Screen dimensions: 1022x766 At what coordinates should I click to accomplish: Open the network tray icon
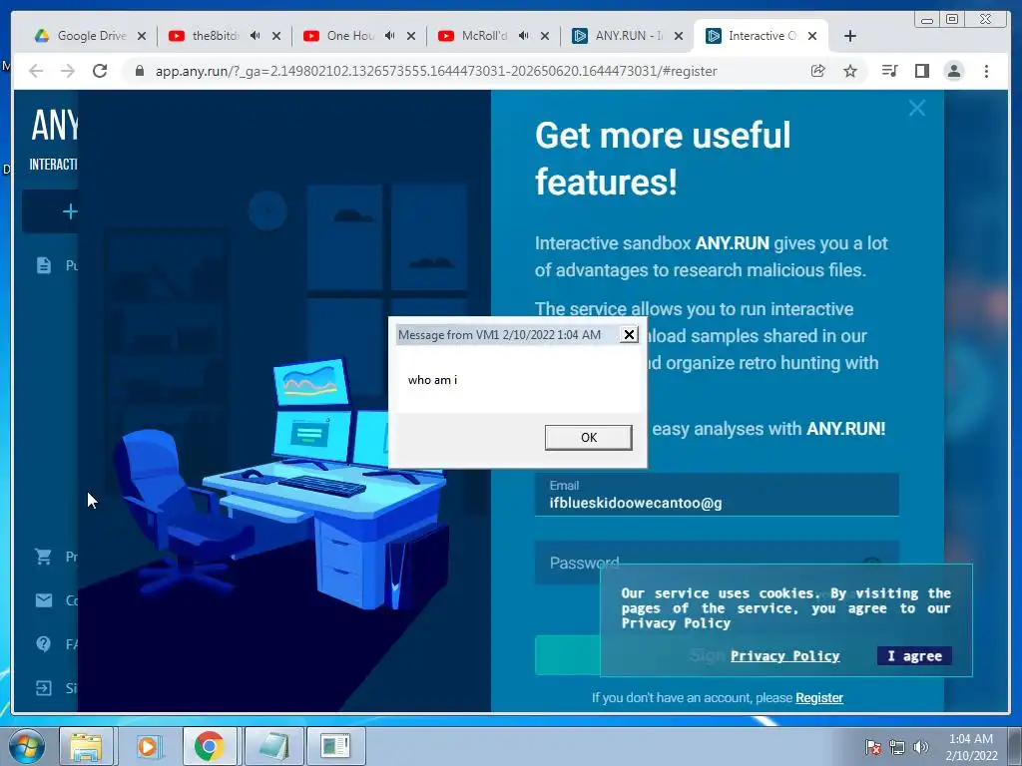click(897, 747)
